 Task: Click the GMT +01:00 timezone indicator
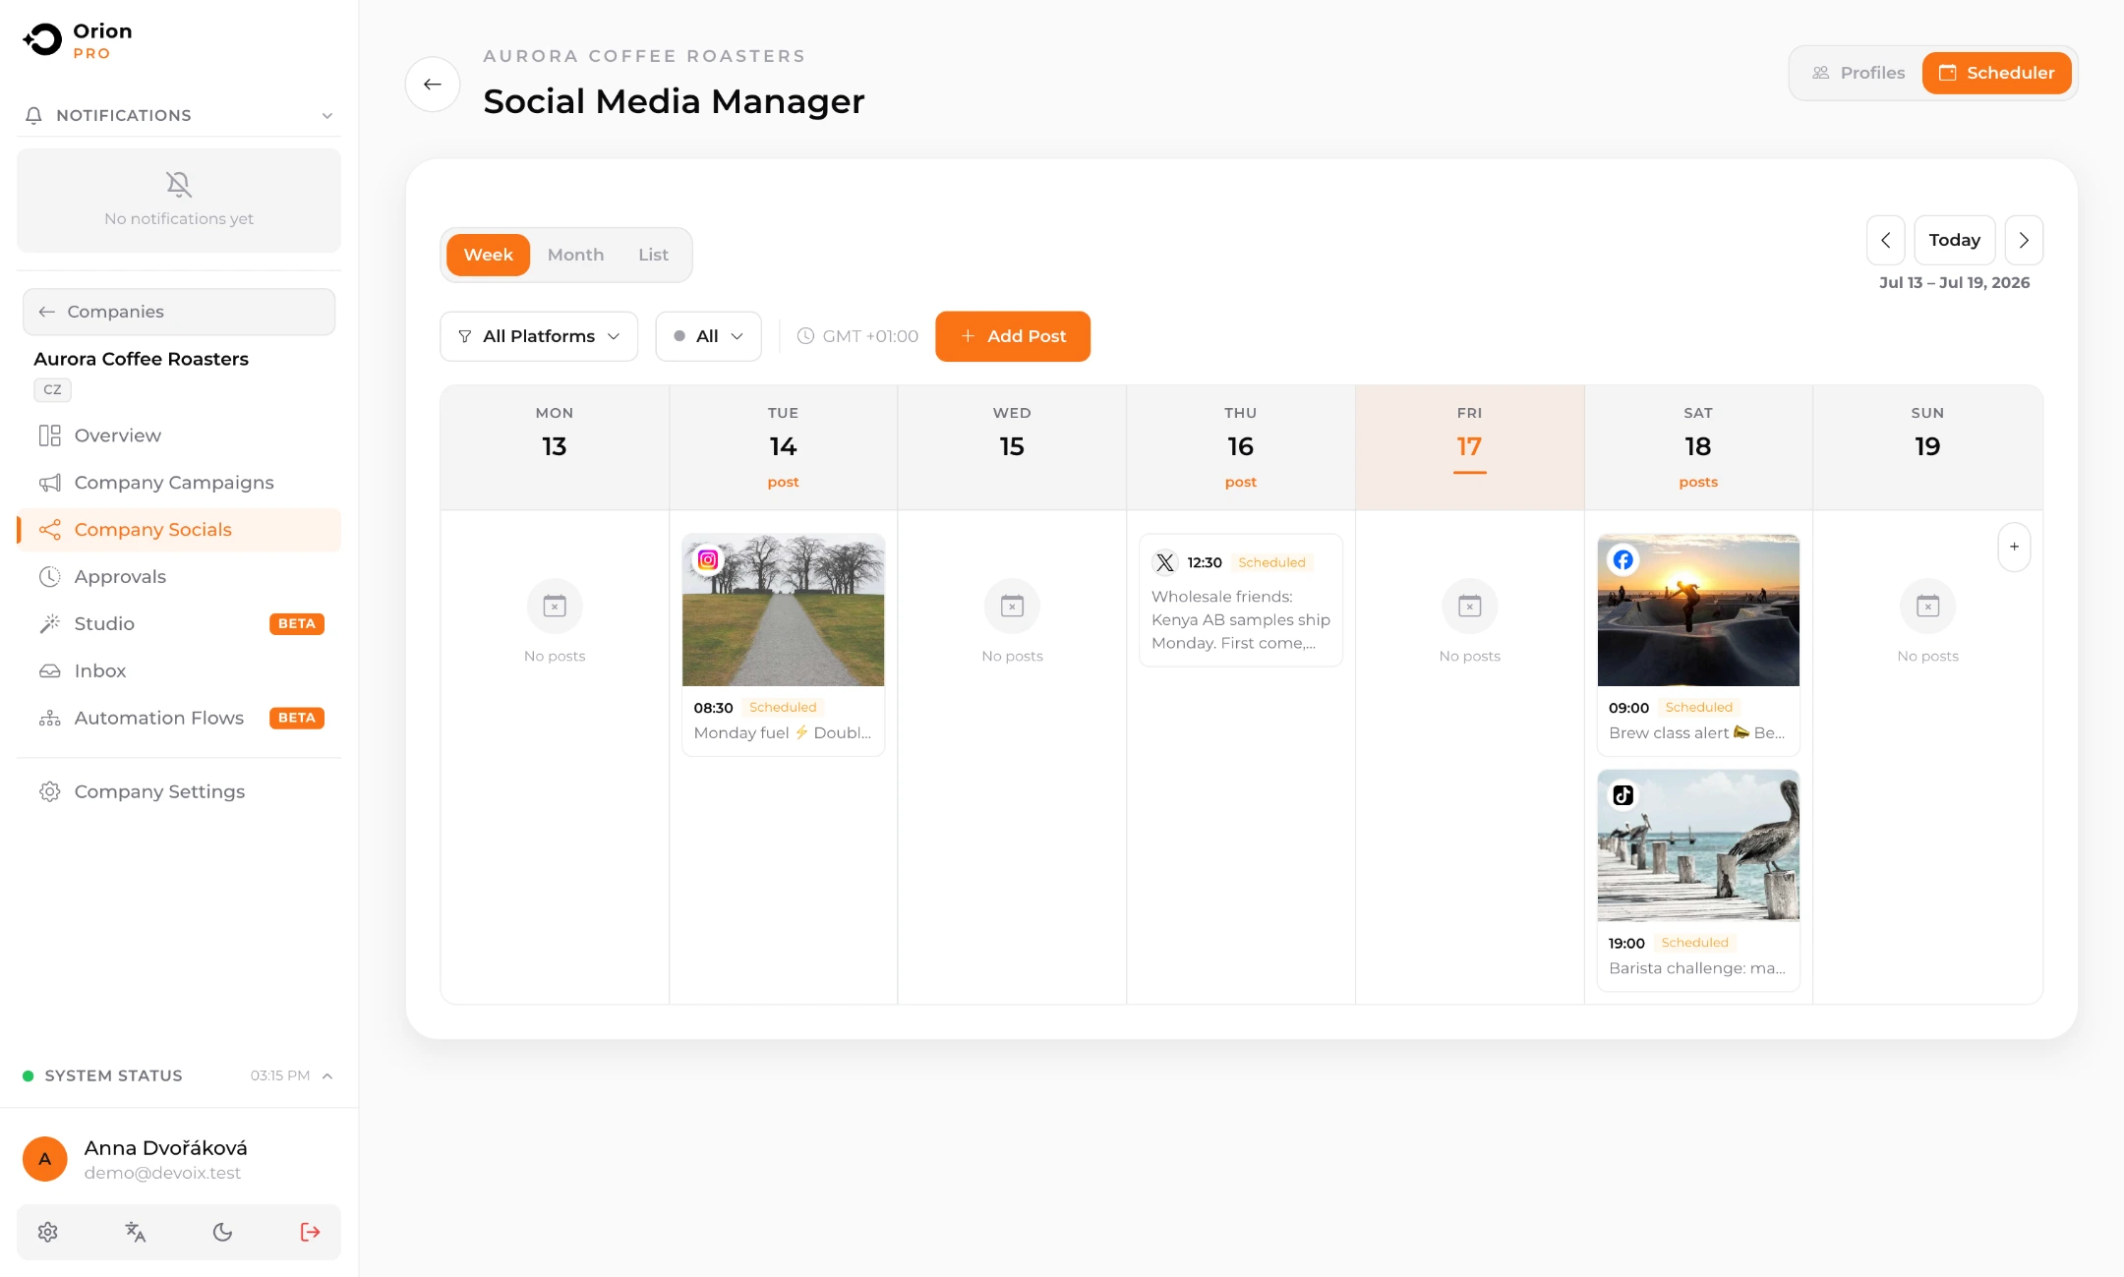857,336
